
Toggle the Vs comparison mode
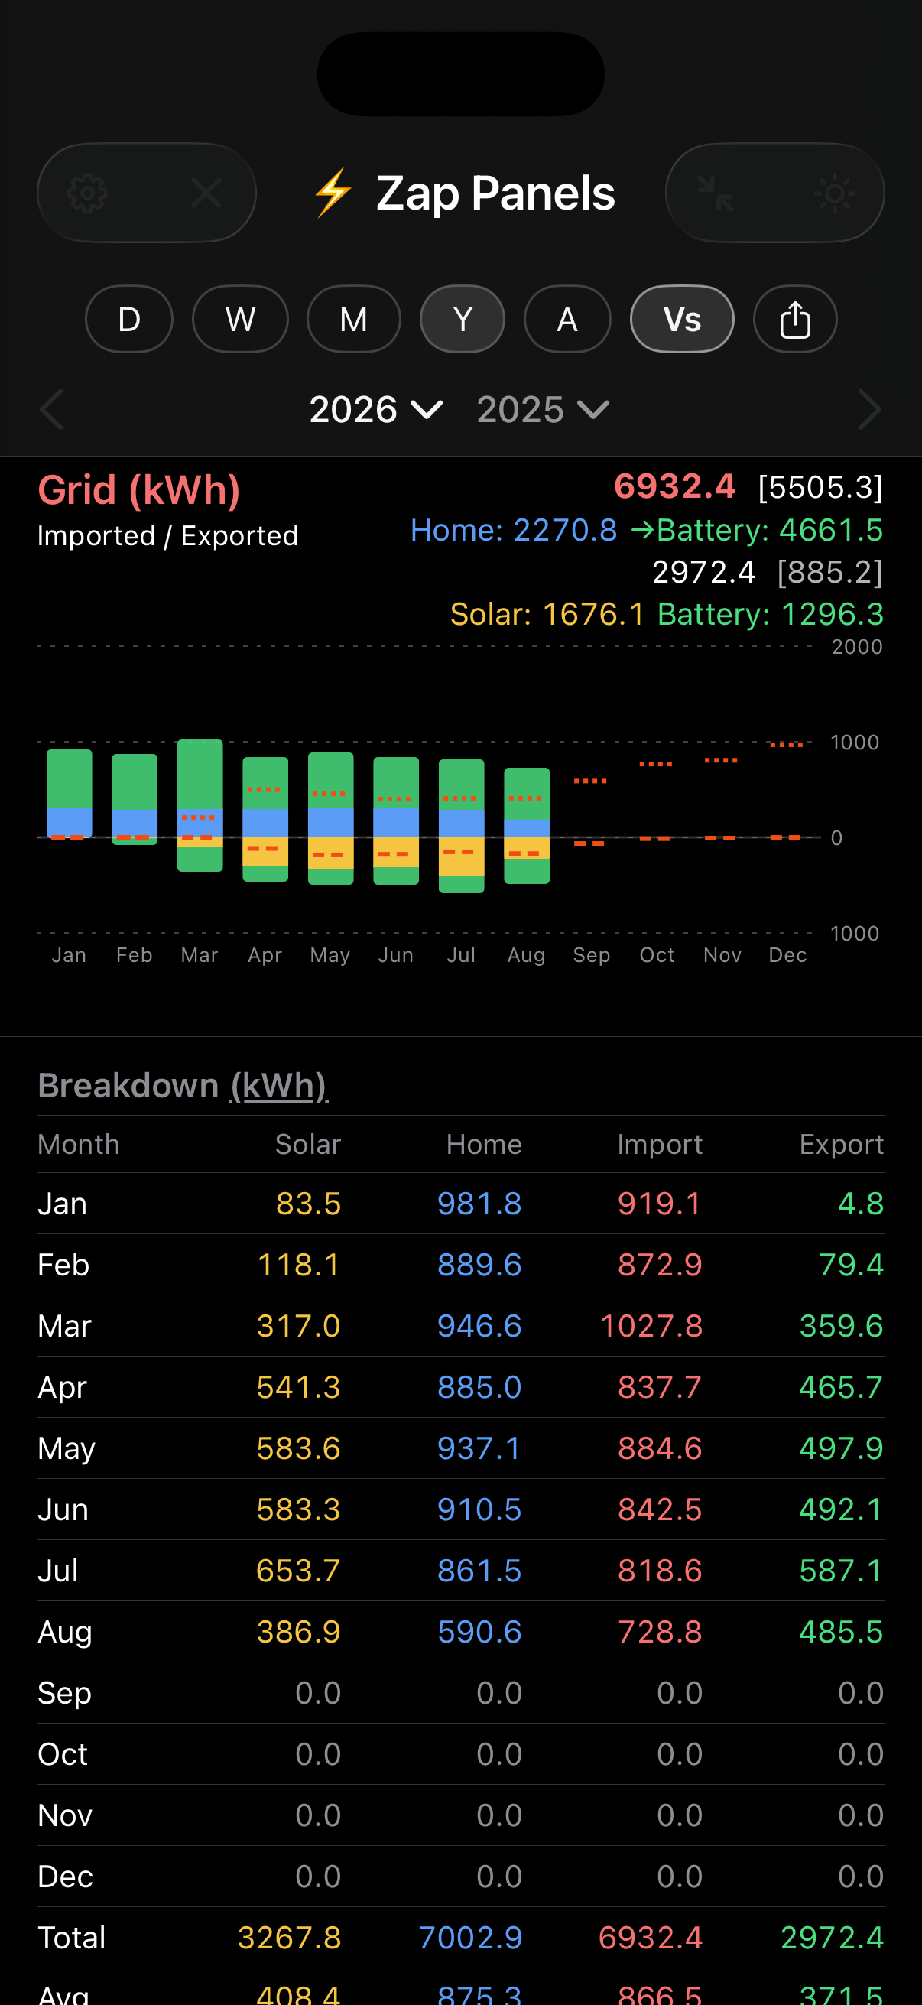click(683, 319)
